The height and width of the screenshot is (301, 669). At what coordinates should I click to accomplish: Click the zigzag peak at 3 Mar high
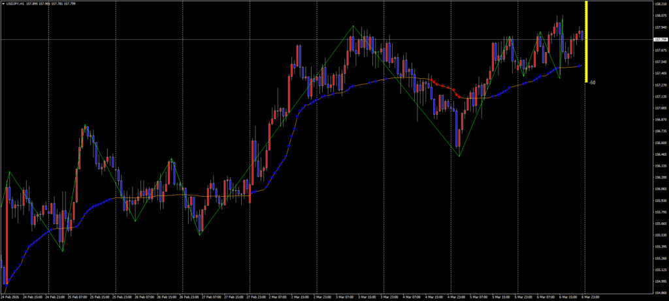(x=353, y=26)
